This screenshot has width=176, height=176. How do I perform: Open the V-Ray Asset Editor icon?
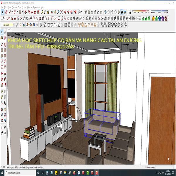pyautogui.click(x=45, y=25)
